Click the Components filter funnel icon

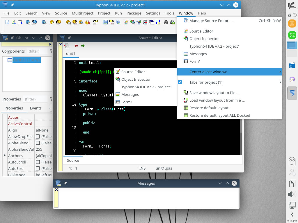(51, 51)
